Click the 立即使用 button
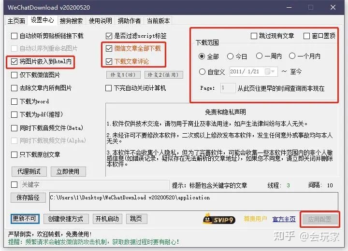The width and height of the screenshot is (348, 251). point(68,172)
